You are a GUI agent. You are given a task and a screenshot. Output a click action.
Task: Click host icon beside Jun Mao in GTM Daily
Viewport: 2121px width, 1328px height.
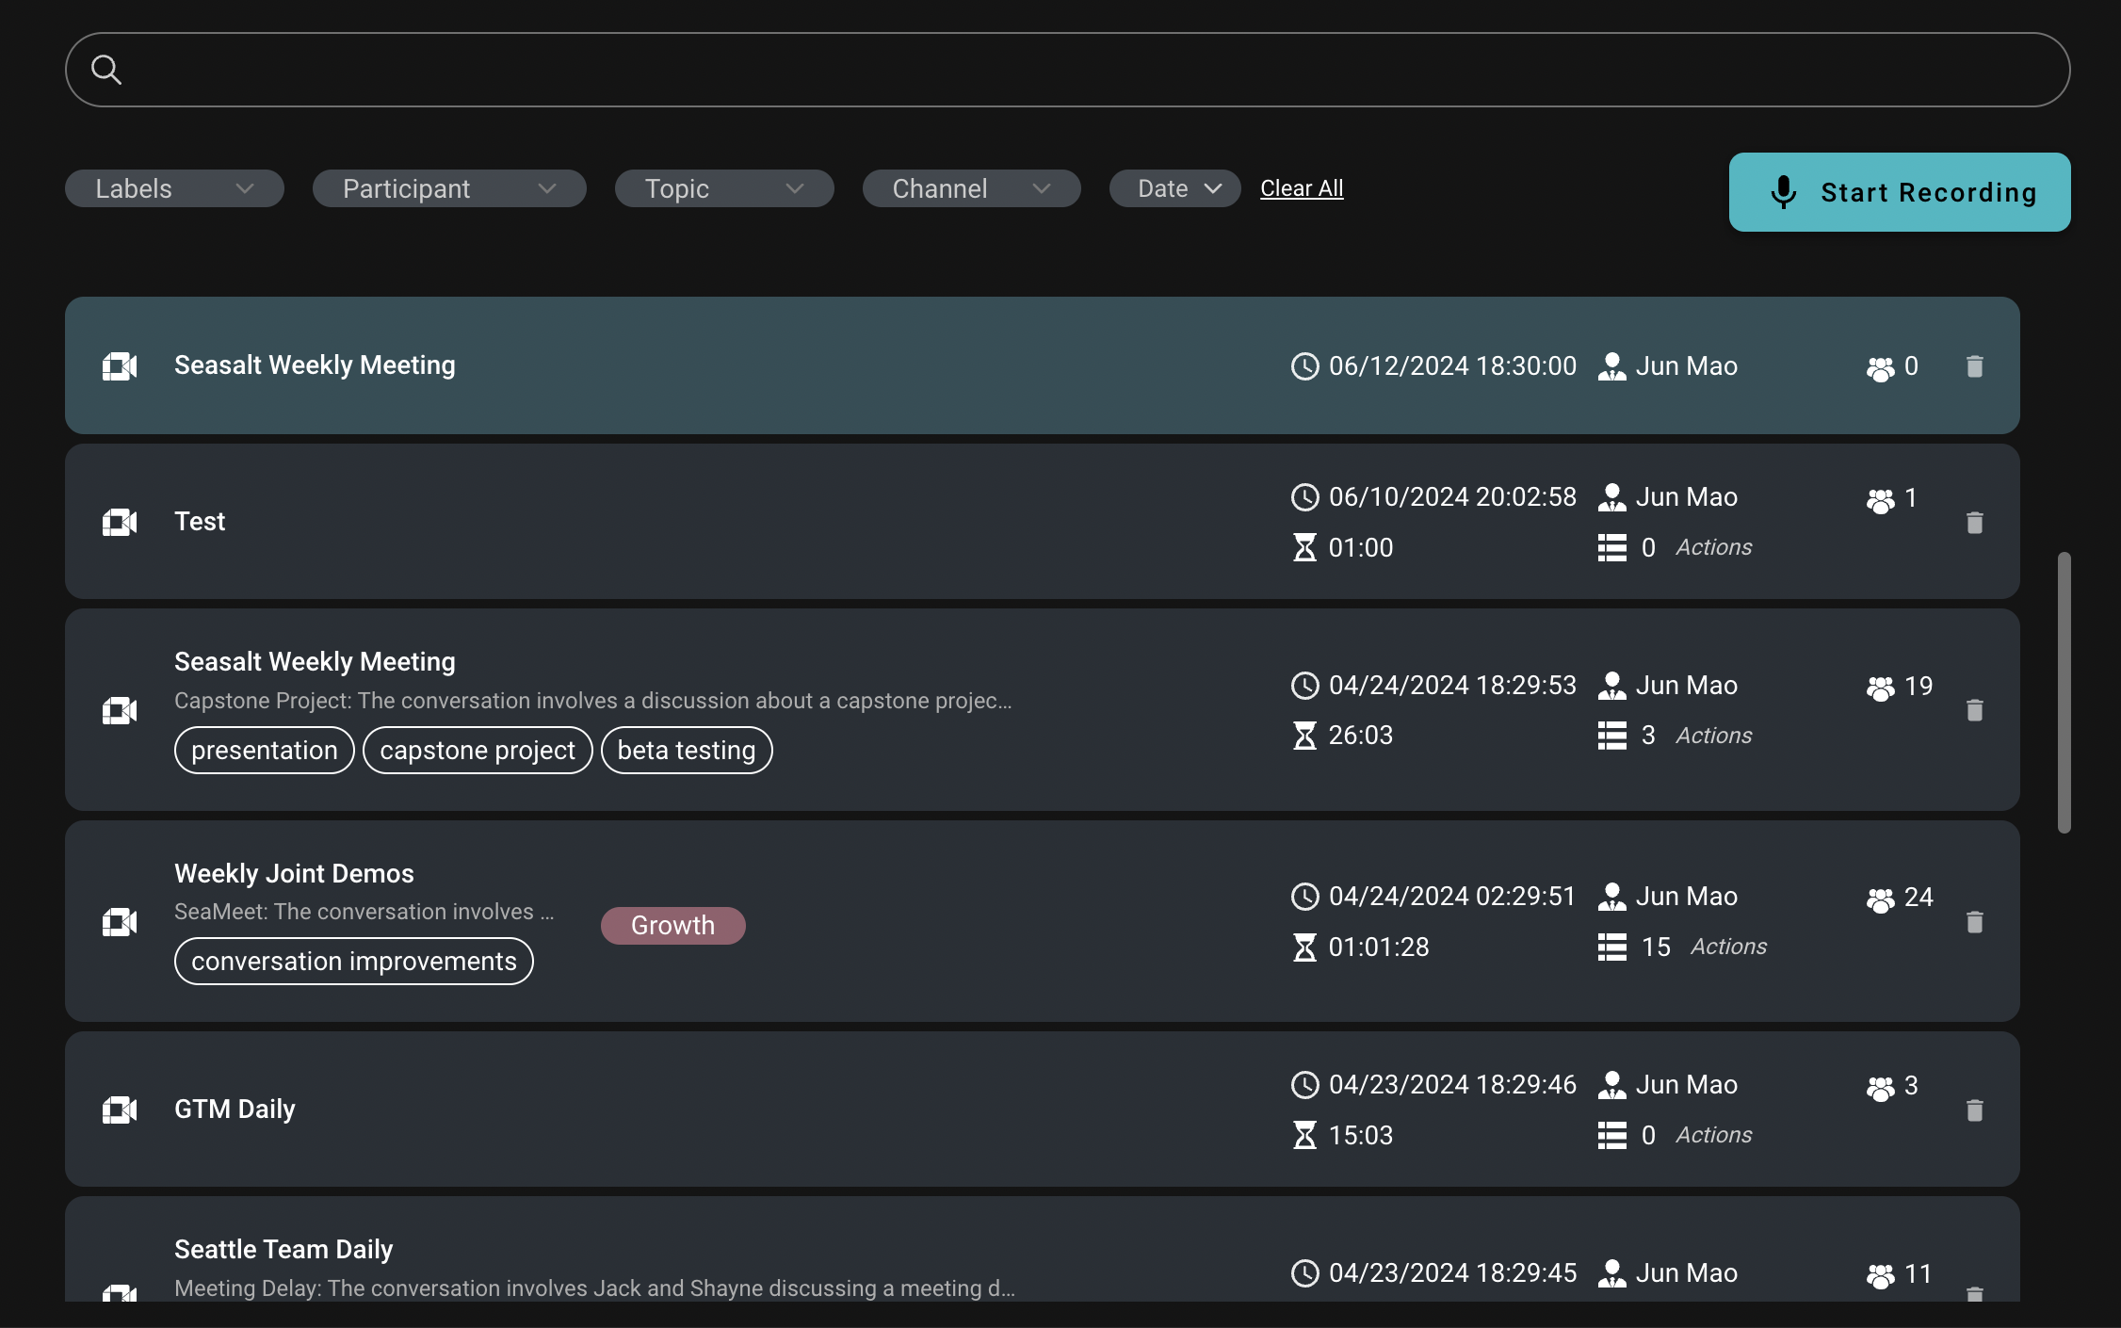point(1611,1085)
